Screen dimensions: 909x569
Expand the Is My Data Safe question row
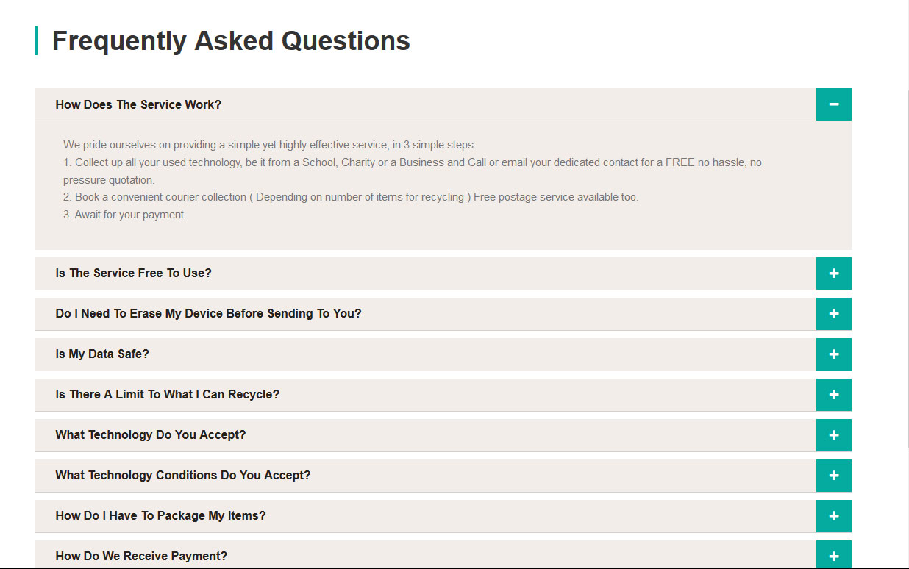pyautogui.click(x=426, y=354)
